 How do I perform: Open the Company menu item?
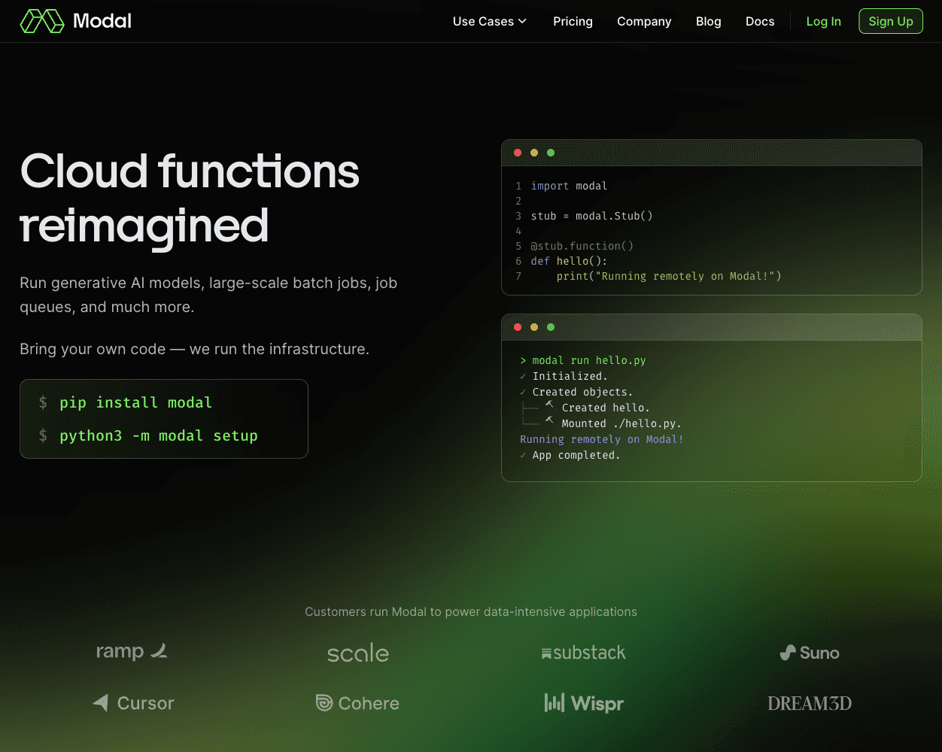(x=644, y=21)
